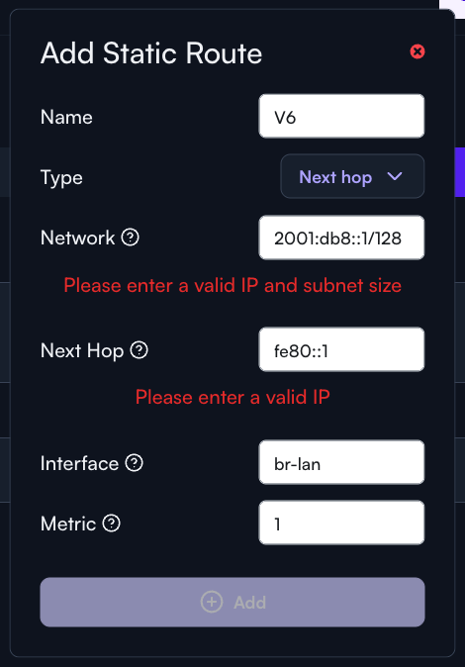
Task: View the Metric help tooltip icon
Action: (x=112, y=524)
